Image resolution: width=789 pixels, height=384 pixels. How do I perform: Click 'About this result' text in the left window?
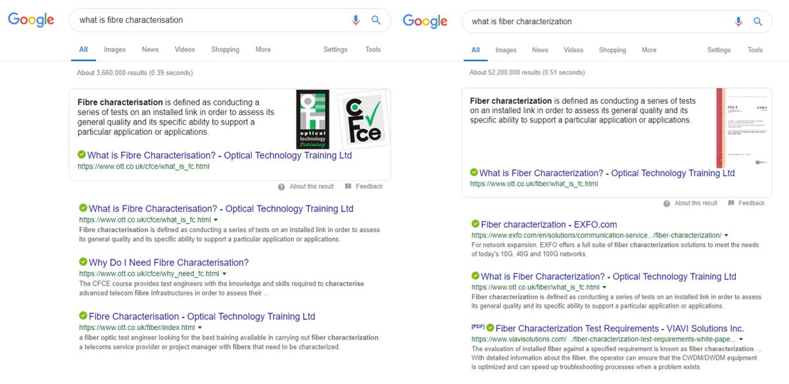pos(312,187)
